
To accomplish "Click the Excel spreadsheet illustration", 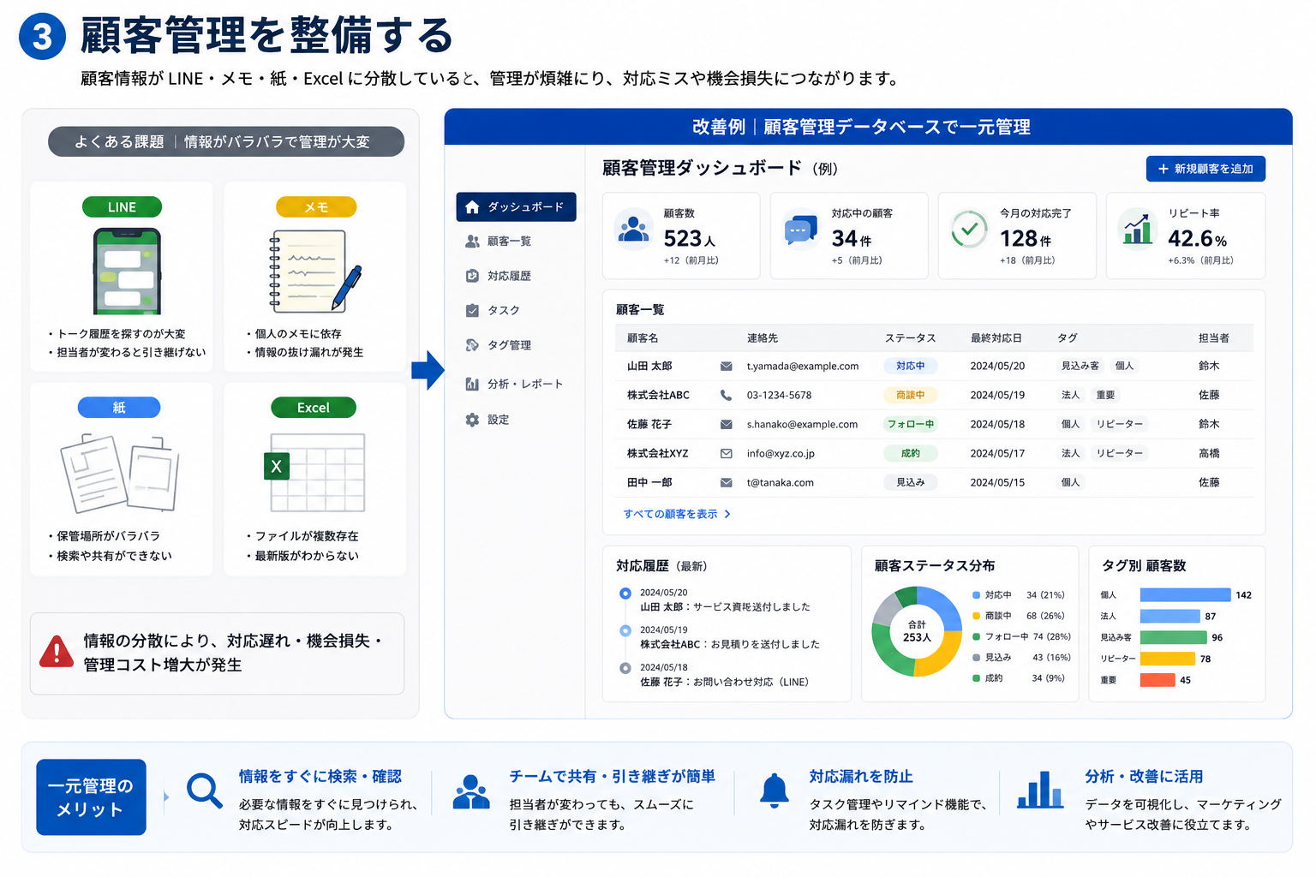I will 314,472.
